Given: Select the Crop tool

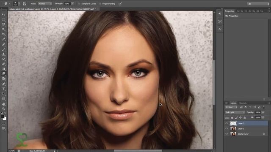Looking at the screenshot, I should point(3,34).
